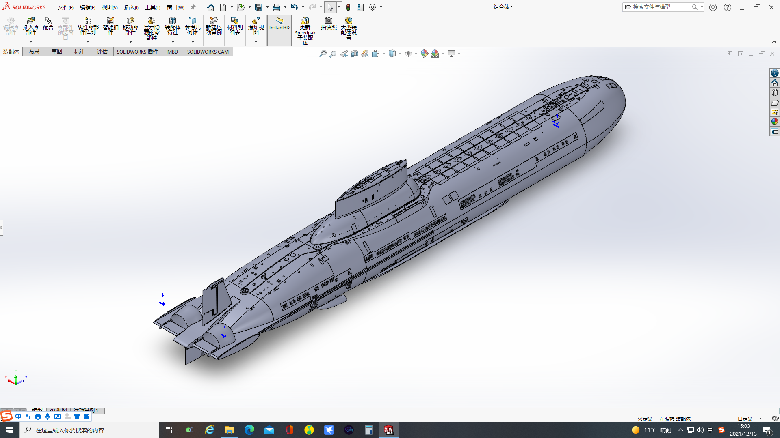Switch to the SOLIDWORKS CAM tab
This screenshot has height=438, width=780.
[208, 52]
